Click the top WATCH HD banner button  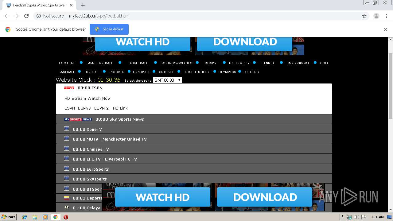(x=143, y=44)
